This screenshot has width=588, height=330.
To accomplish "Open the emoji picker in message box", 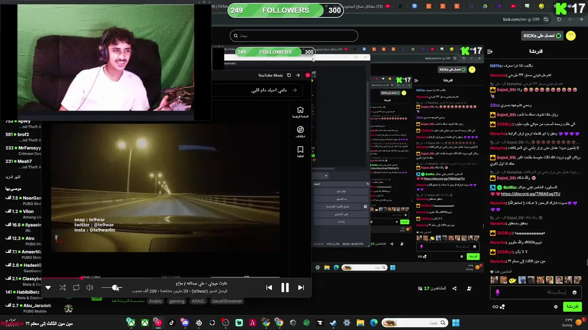I will tap(574, 292).
